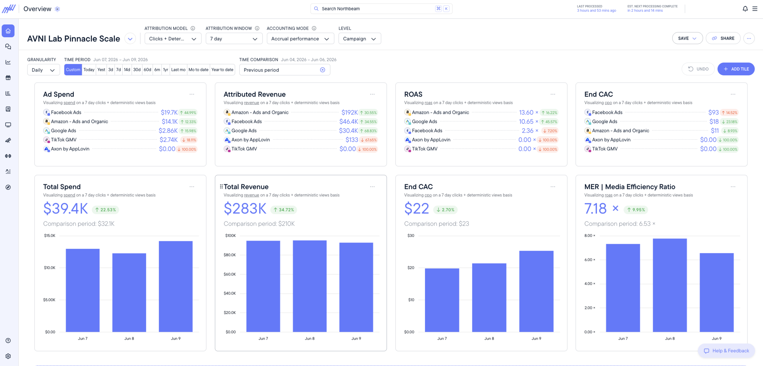Open the top End CAC tile options
763x366 pixels.
pos(733,94)
